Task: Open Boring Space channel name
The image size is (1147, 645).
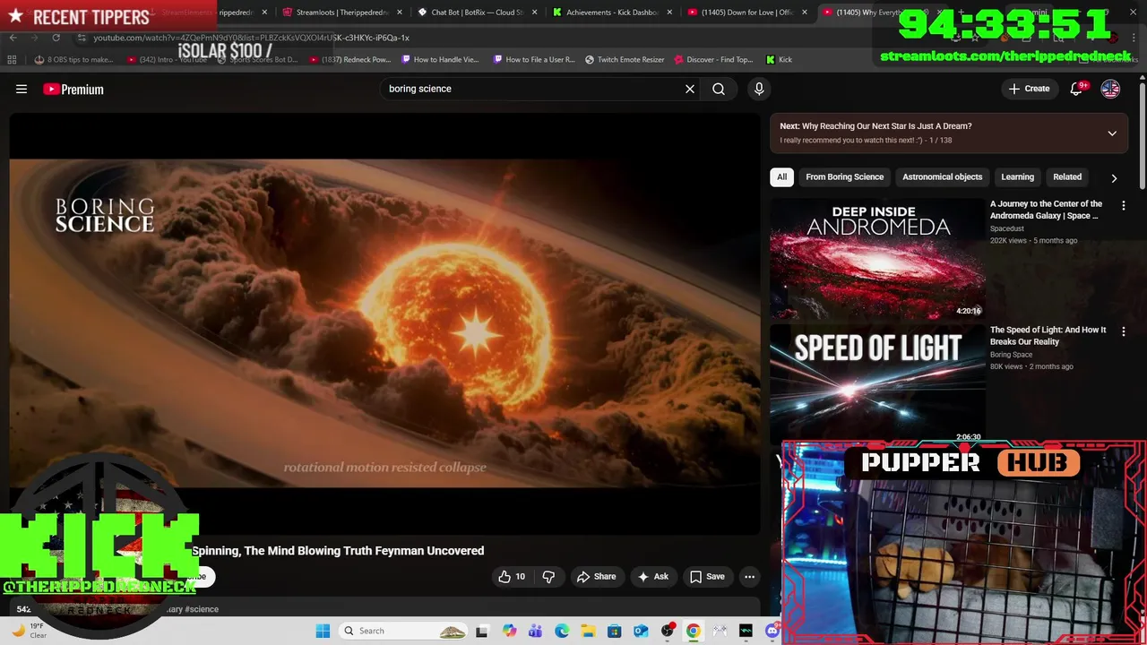Action: click(x=1011, y=355)
